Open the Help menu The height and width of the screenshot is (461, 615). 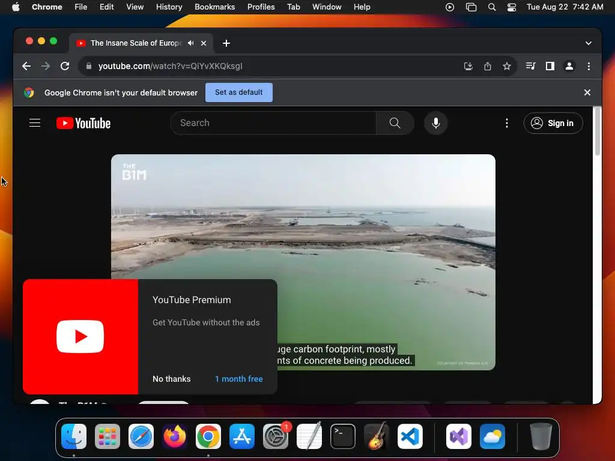(x=362, y=7)
